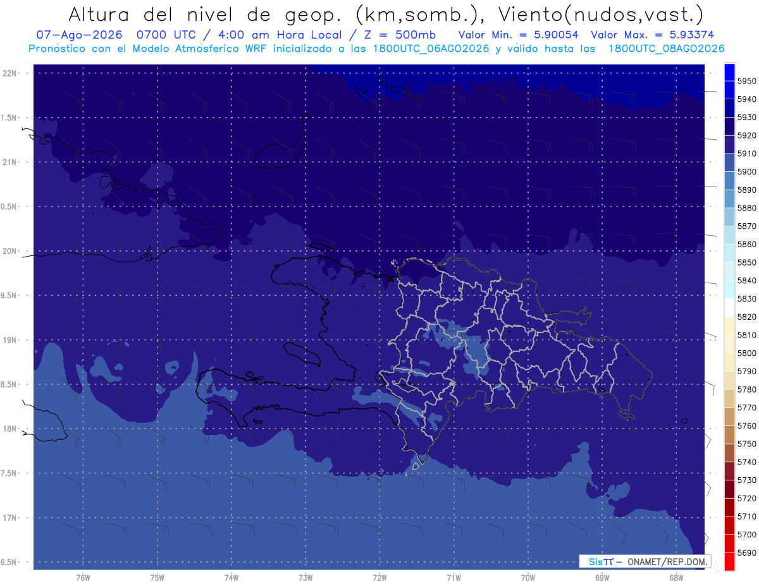Image resolution: width=759 pixels, height=586 pixels.
Task: Click the 5690 colorbar value
Action: point(746,552)
